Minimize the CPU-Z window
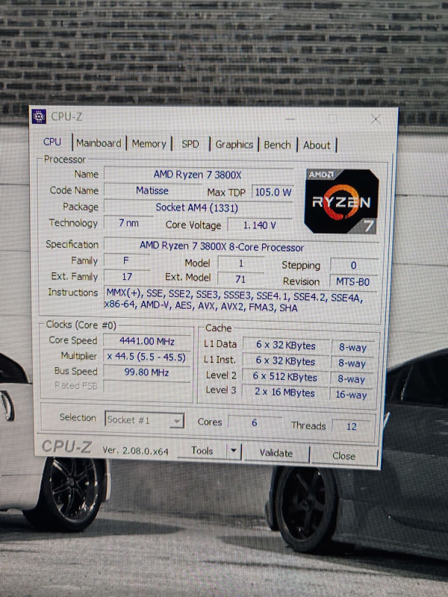Screen dimensions: 448x597 pos(290,119)
